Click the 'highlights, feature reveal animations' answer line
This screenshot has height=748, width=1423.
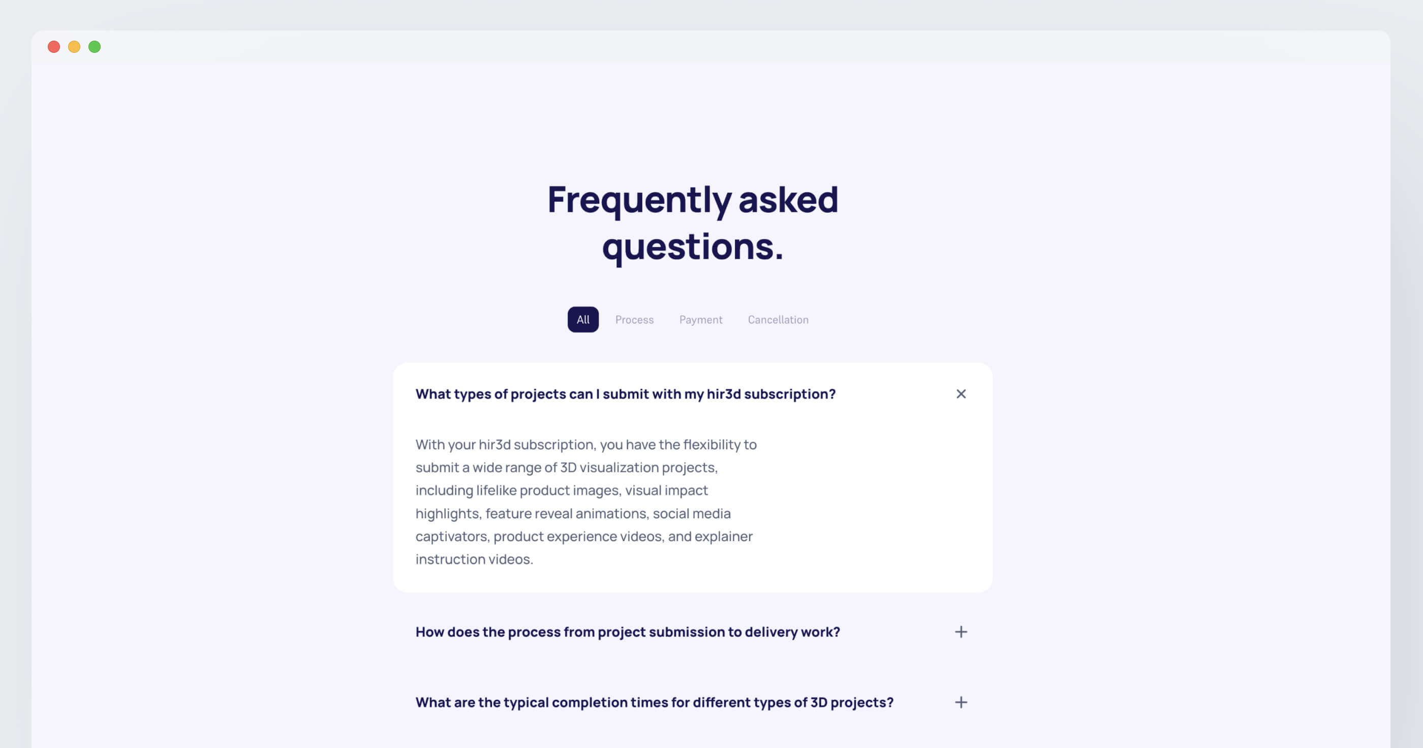click(573, 513)
